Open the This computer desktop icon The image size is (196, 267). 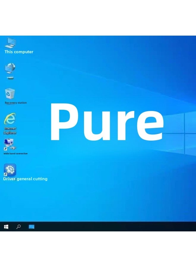coord(10,43)
